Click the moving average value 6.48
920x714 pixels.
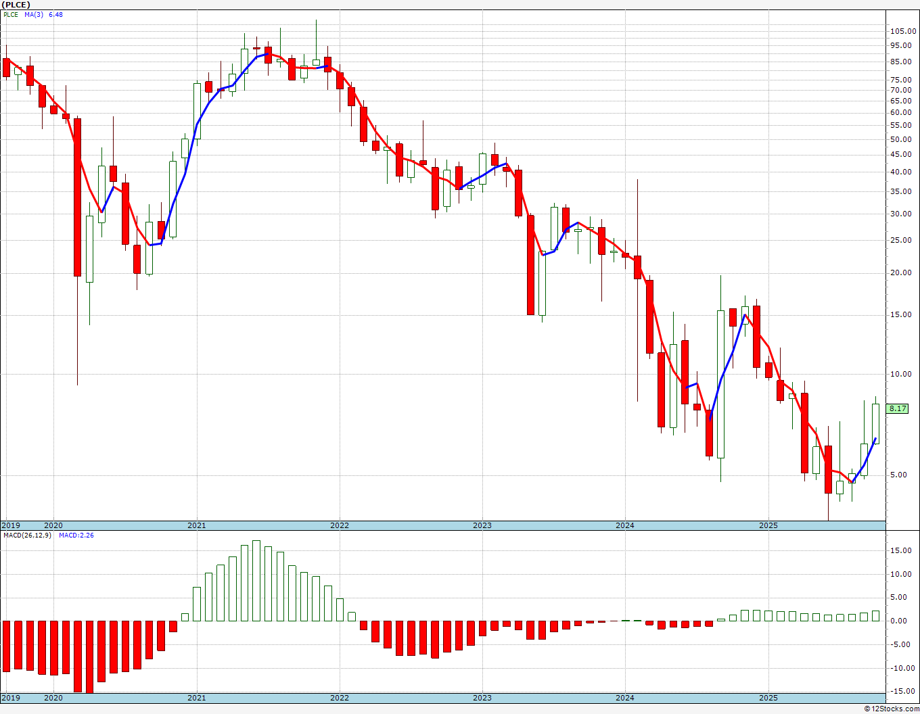(x=55, y=15)
